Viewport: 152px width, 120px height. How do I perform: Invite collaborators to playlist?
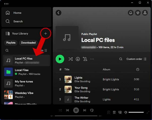point(85,59)
